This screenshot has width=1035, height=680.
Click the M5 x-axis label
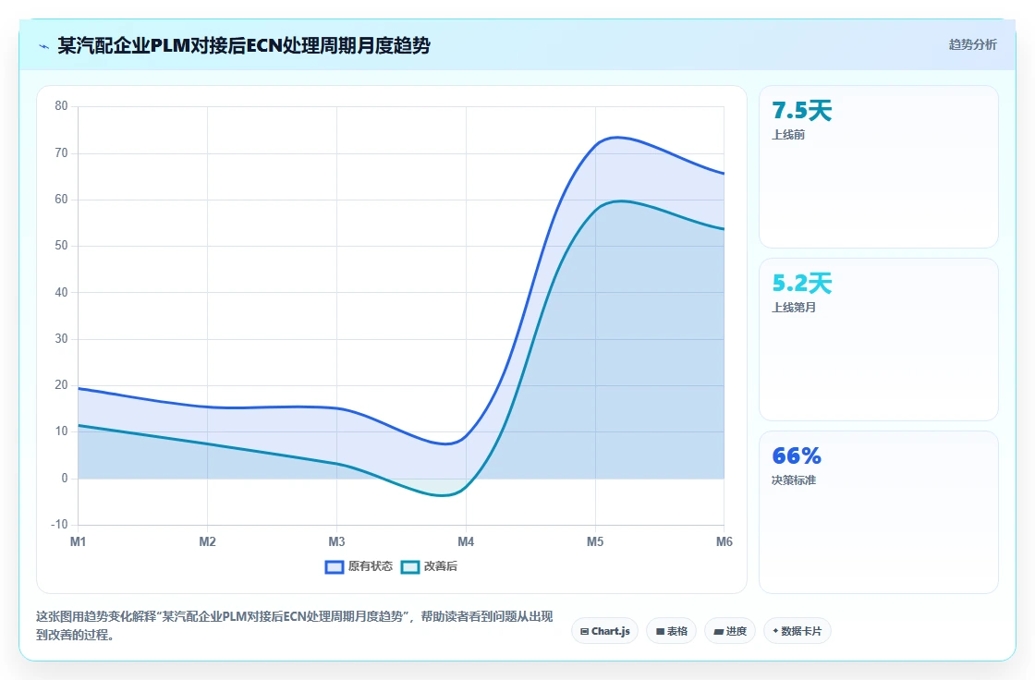click(595, 542)
